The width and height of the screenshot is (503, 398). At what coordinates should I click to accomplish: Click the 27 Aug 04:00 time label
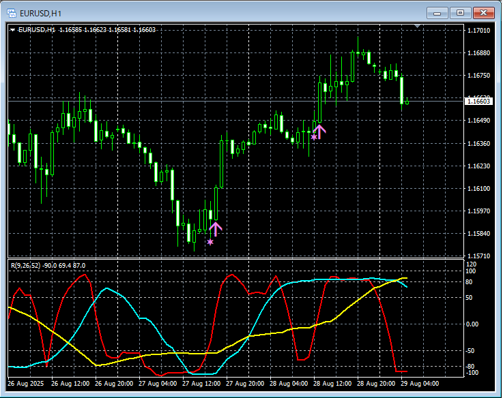coord(158,383)
